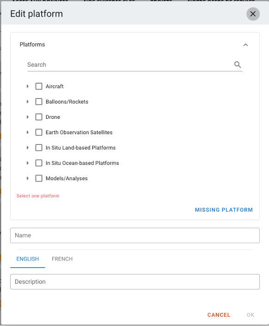Click the Cancel button

tap(219, 315)
